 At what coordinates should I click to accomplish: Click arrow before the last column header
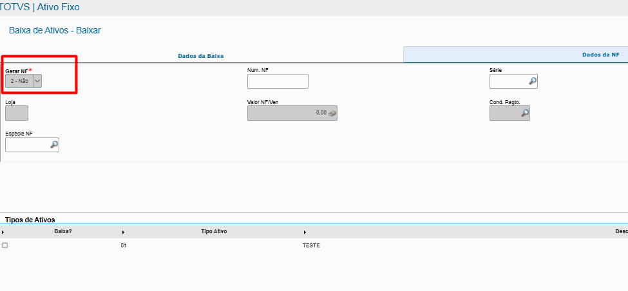[x=305, y=233]
